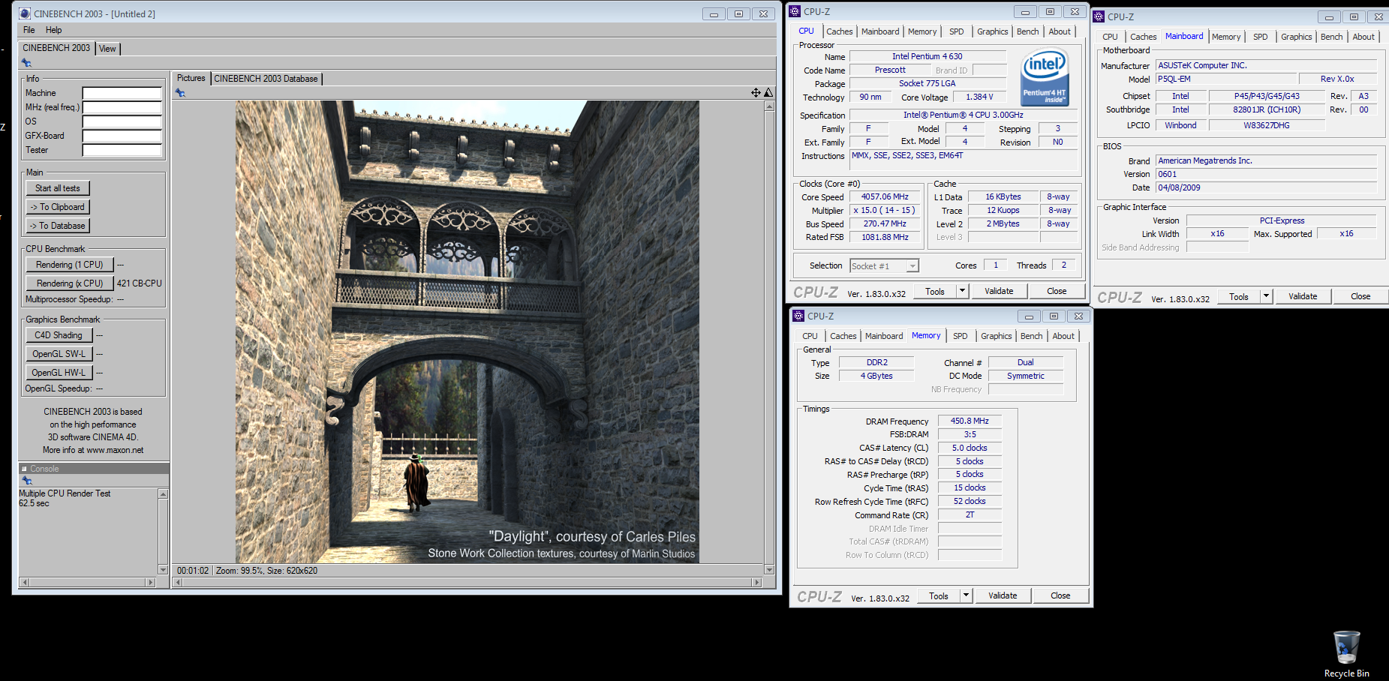Collapse the Console panel header icon
The image size is (1389, 681).
coord(24,469)
